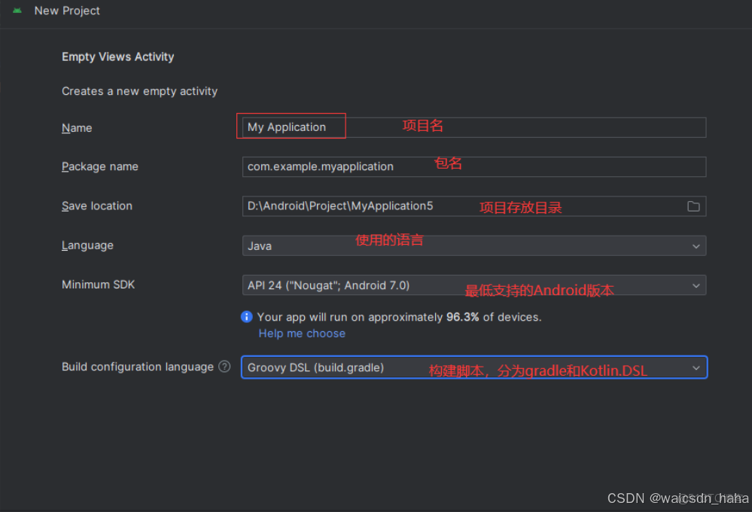
Task: Click the Package name field
Action: pos(474,166)
